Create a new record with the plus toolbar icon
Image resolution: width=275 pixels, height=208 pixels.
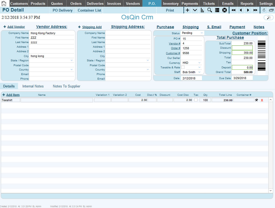[187, 10]
